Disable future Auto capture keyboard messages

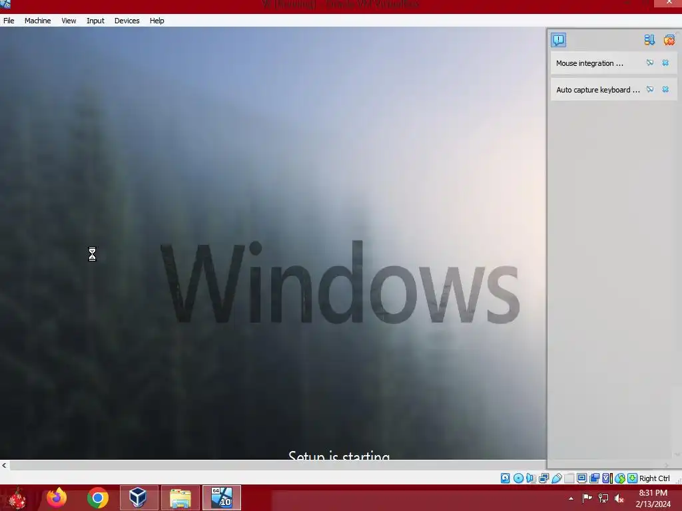650,90
